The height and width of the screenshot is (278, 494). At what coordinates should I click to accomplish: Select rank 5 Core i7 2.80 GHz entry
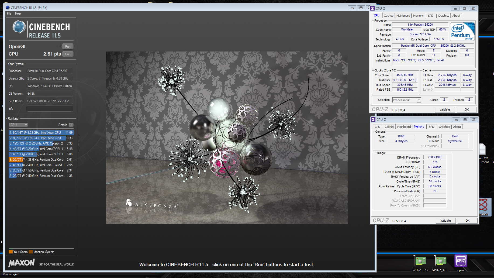pos(41,154)
